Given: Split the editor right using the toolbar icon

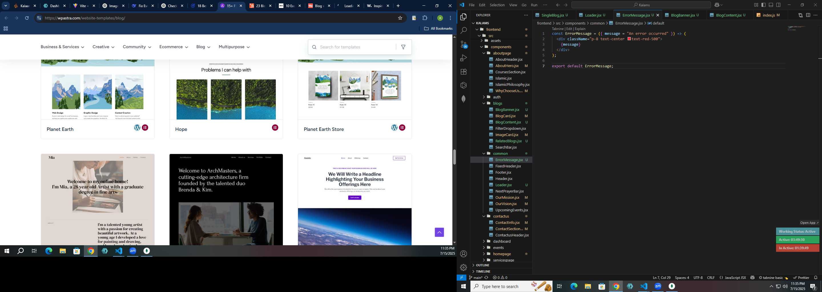Looking at the screenshot, I should [x=808, y=15].
